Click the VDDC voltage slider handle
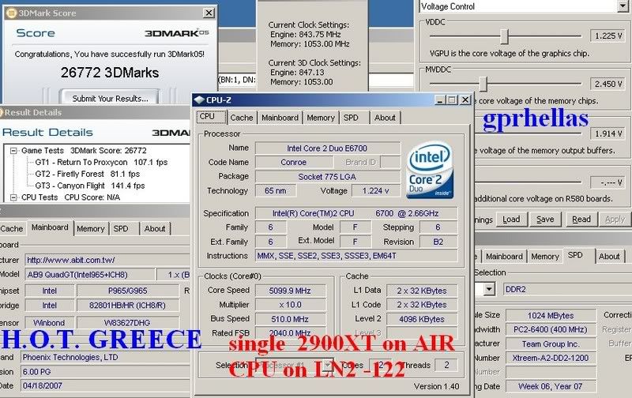Viewport: 632px width, 398px height. click(x=504, y=36)
